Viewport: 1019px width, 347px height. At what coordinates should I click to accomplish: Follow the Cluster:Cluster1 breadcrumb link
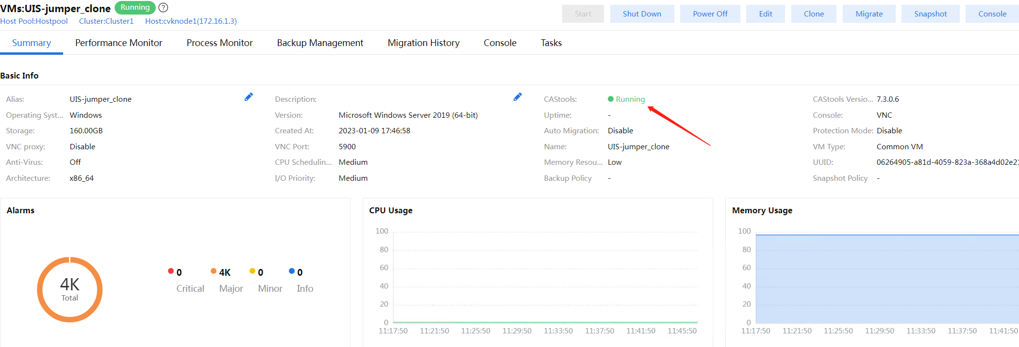click(x=106, y=21)
